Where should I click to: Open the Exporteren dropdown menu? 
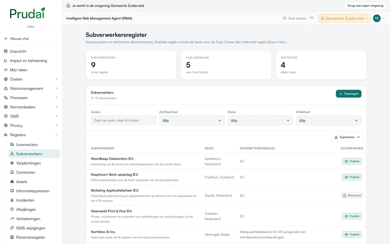pyautogui.click(x=347, y=137)
